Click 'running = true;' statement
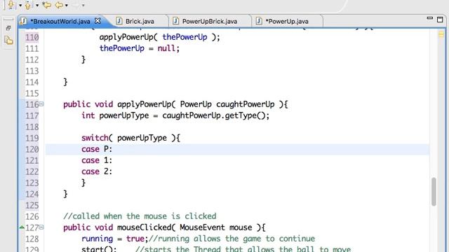 click(114, 239)
